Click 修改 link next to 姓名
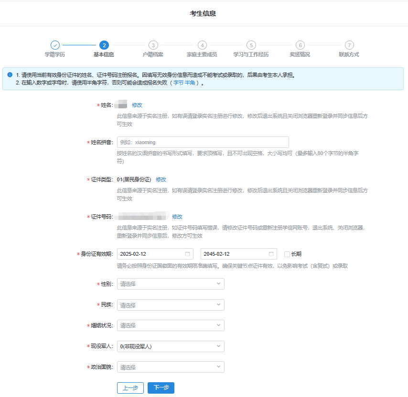This screenshot has width=408, height=397. coord(137,105)
